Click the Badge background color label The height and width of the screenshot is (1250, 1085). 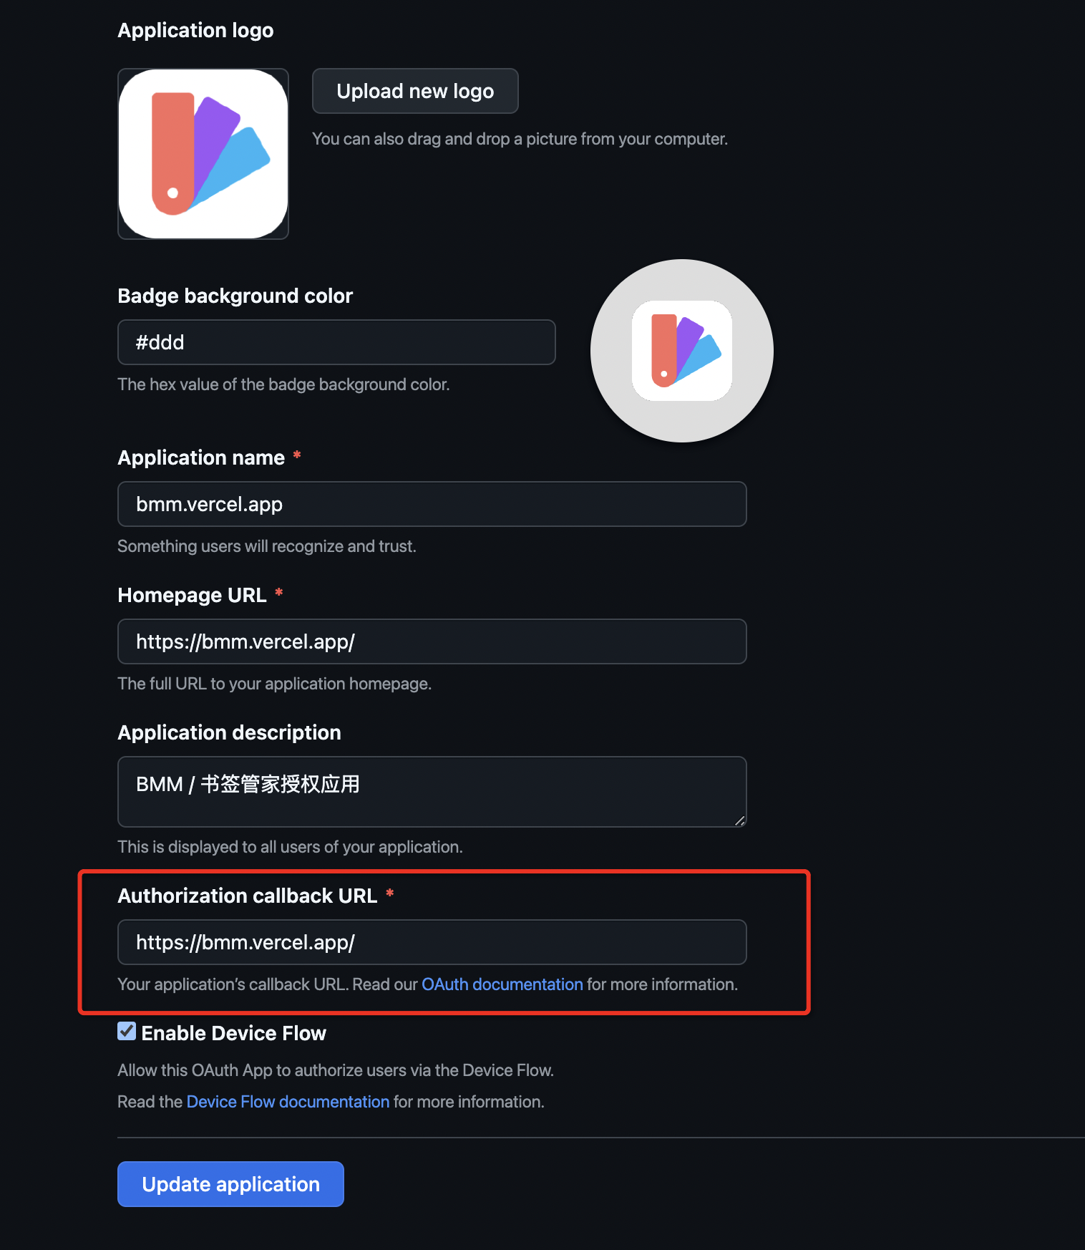[x=235, y=296]
